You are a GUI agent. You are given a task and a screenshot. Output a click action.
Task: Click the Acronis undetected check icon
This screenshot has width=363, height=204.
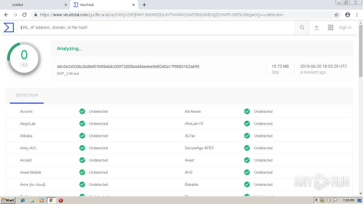[x=82, y=111]
